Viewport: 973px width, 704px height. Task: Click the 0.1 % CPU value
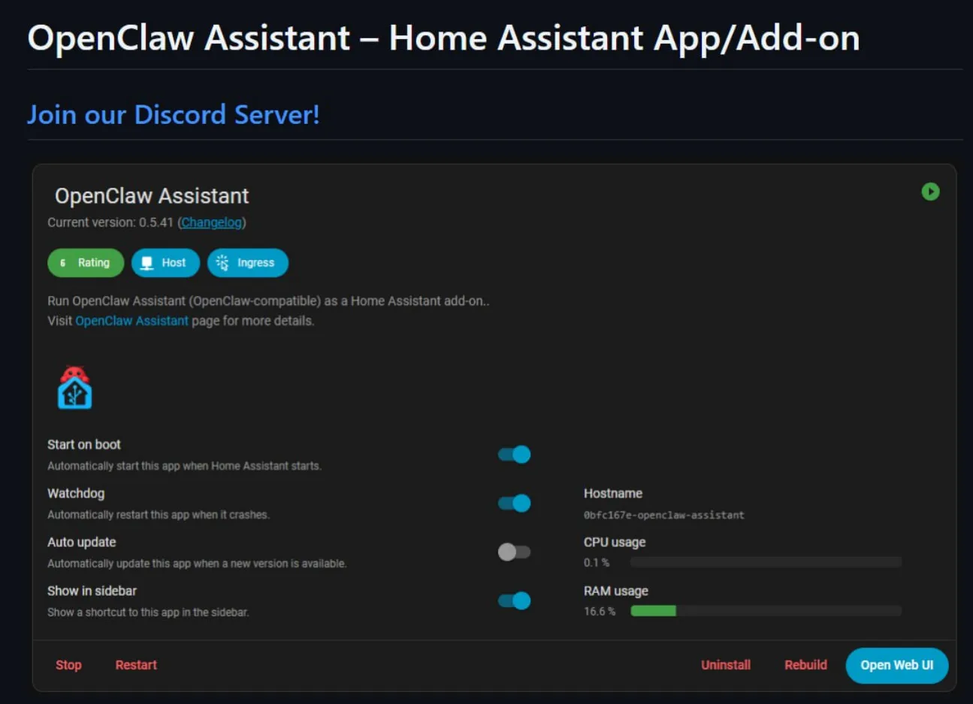point(597,563)
